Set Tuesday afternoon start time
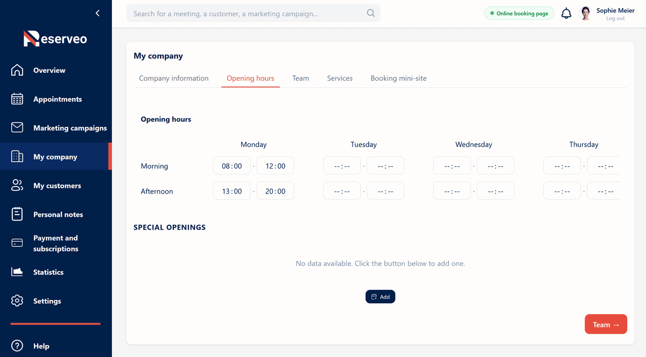 (342, 191)
